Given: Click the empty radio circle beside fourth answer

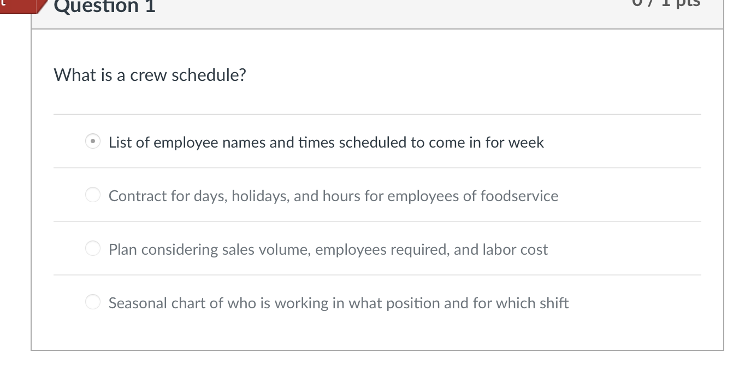Looking at the screenshot, I should 92,301.
